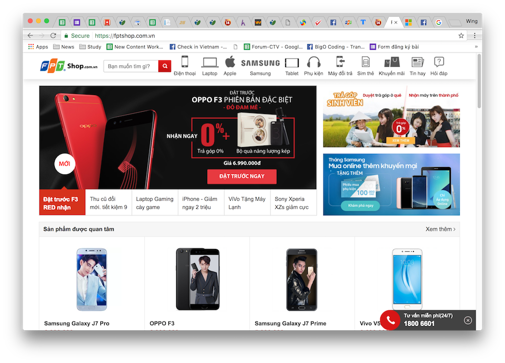Screen dimensions: 505x363
Task: Open the Form đăng ký bài bookmark
Action: pos(395,47)
